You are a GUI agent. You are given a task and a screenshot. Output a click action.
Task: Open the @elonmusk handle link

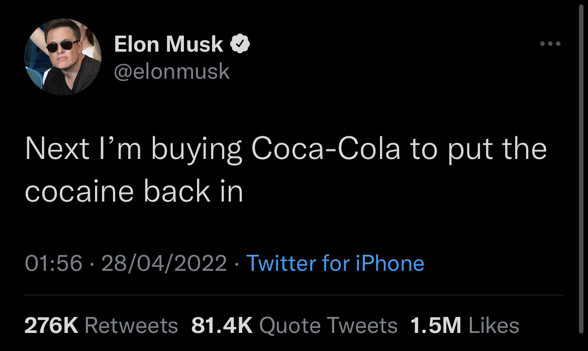coord(172,72)
